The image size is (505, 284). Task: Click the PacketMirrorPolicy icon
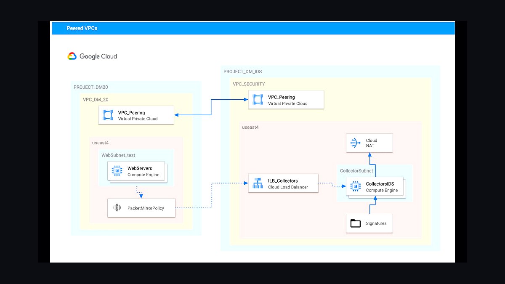click(x=117, y=208)
